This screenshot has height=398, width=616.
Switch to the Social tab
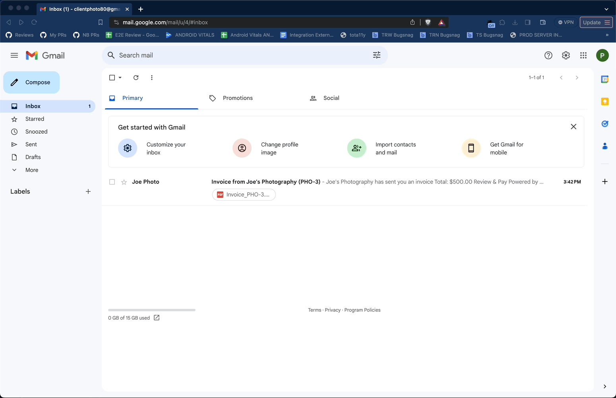pyautogui.click(x=331, y=98)
